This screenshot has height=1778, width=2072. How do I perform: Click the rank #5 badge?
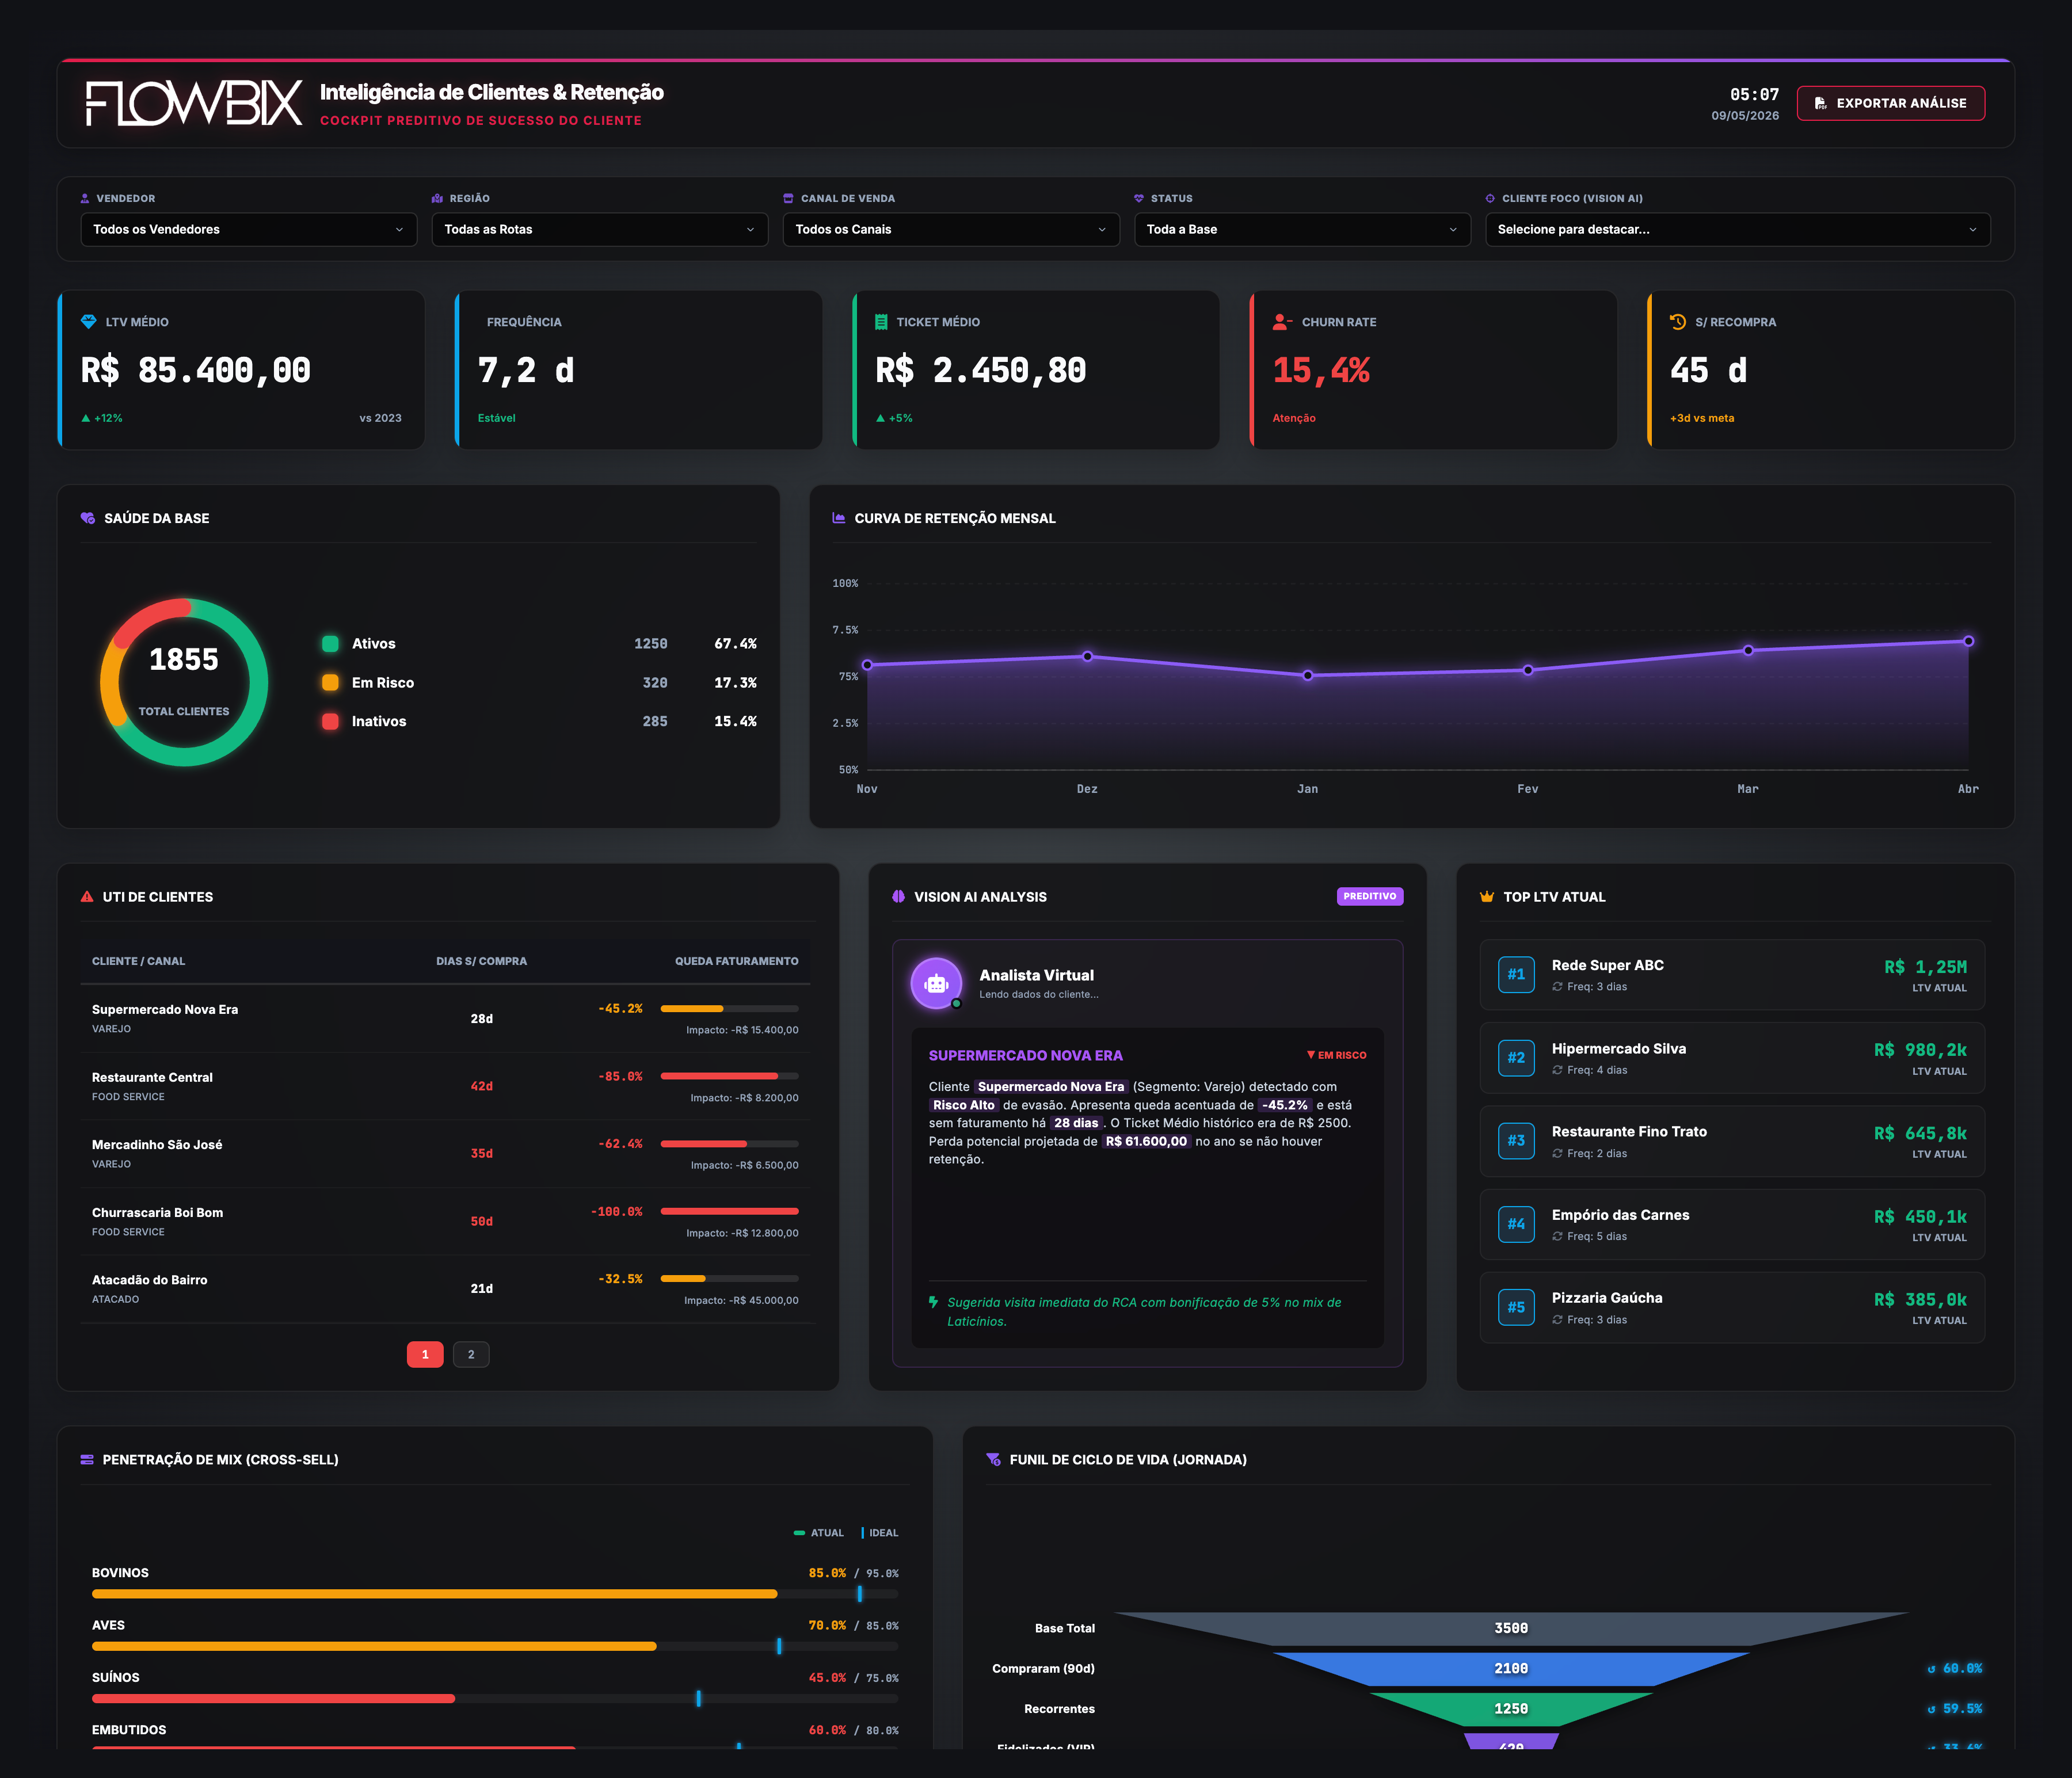1516,1307
